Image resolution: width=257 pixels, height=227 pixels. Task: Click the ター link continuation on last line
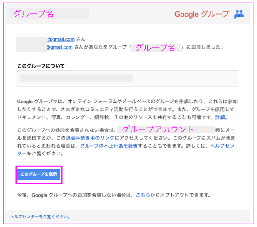[22, 154]
